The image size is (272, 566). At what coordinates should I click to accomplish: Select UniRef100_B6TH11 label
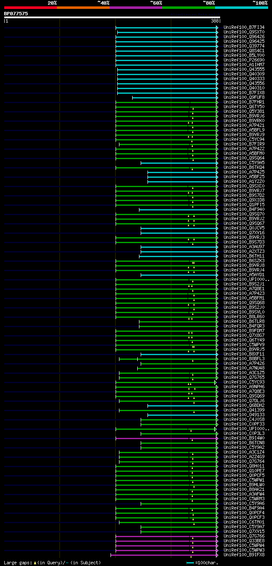pyautogui.click(x=244, y=256)
